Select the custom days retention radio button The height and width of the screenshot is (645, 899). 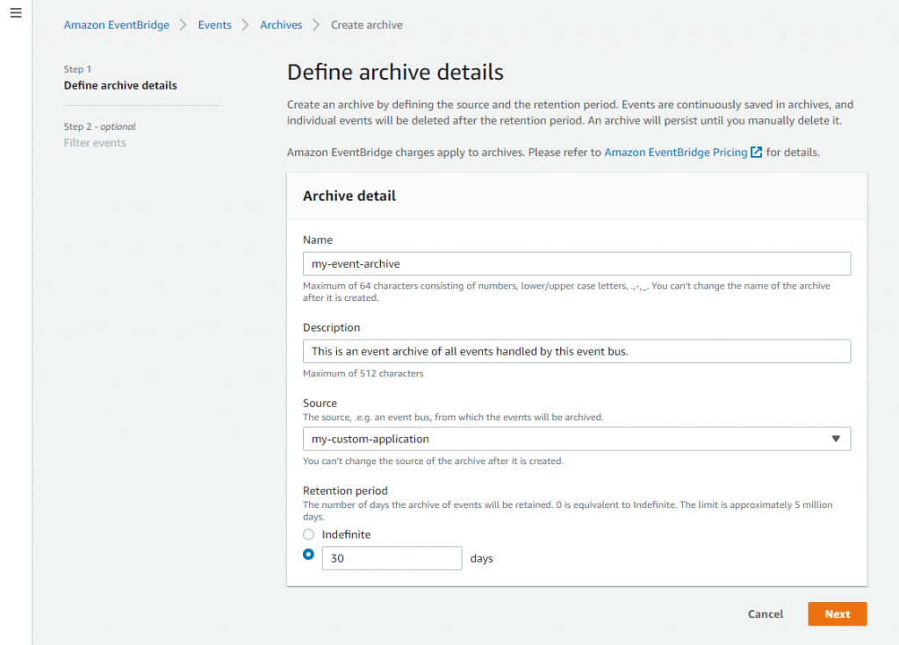pos(308,555)
